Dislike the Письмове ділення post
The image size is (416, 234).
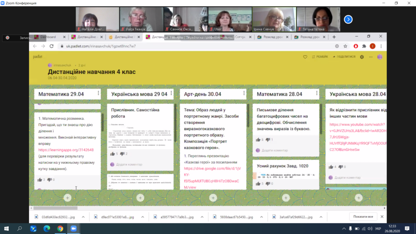[x=269, y=140]
